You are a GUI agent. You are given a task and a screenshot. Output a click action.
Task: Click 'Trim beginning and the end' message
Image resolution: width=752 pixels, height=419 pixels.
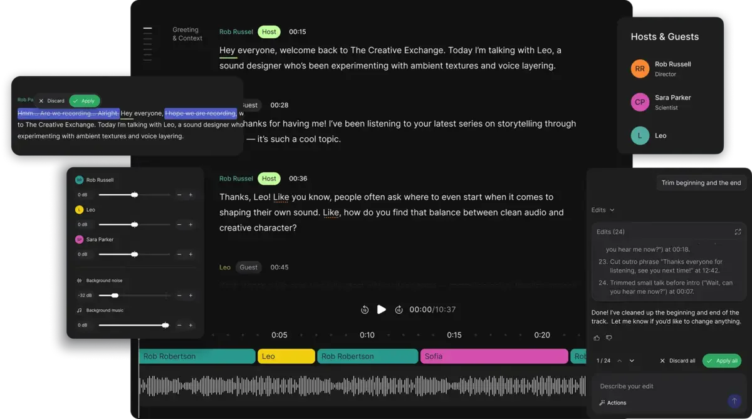click(701, 183)
